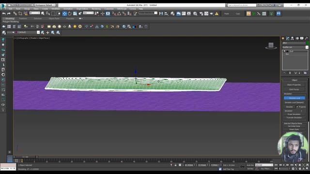The height and width of the screenshot is (174, 310).
Task: Click the sphere primitive icon in ribbon toolbar
Action: click(x=59, y=27)
